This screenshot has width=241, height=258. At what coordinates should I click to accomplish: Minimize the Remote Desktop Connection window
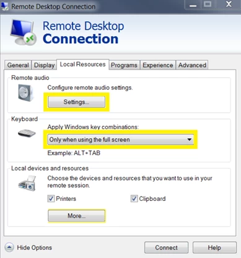pyautogui.click(x=193, y=5)
